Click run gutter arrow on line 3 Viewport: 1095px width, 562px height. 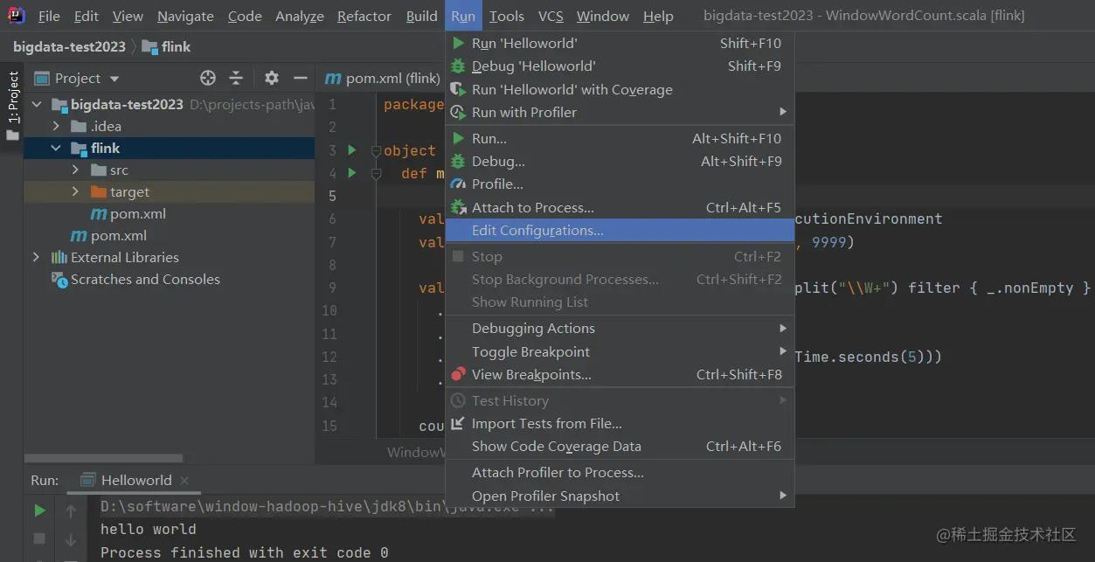(x=352, y=149)
